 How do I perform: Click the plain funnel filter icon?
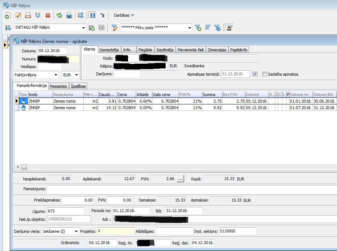(x=207, y=28)
